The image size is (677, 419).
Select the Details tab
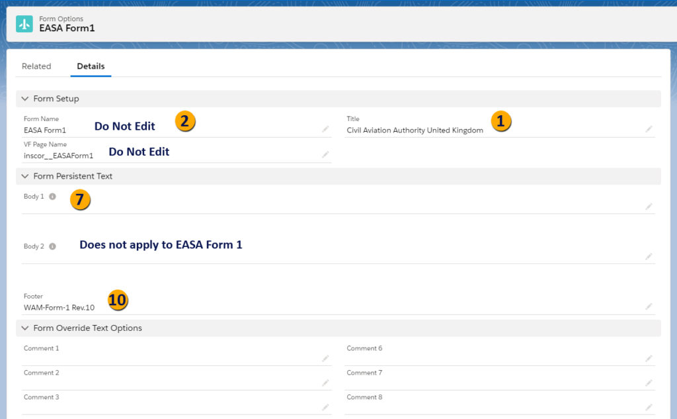tap(91, 66)
